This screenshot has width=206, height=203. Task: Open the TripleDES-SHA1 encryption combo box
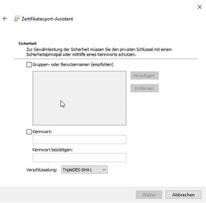pyautogui.click(x=85, y=170)
